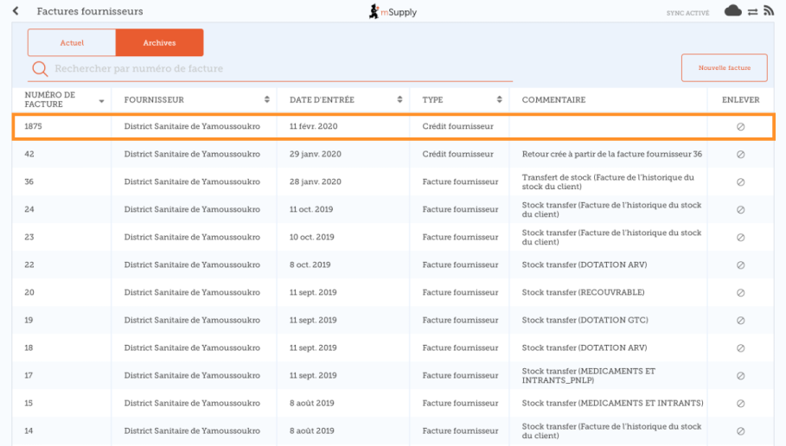The width and height of the screenshot is (786, 446).
Task: Select the Archives tab
Action: [159, 42]
